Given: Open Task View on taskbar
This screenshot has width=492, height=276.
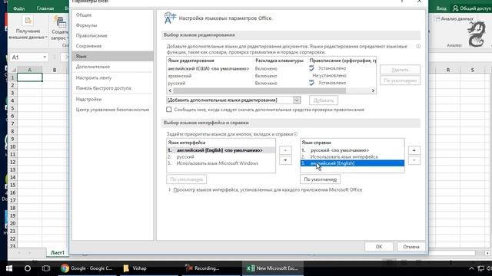Looking at the screenshot, I should tap(46, 268).
